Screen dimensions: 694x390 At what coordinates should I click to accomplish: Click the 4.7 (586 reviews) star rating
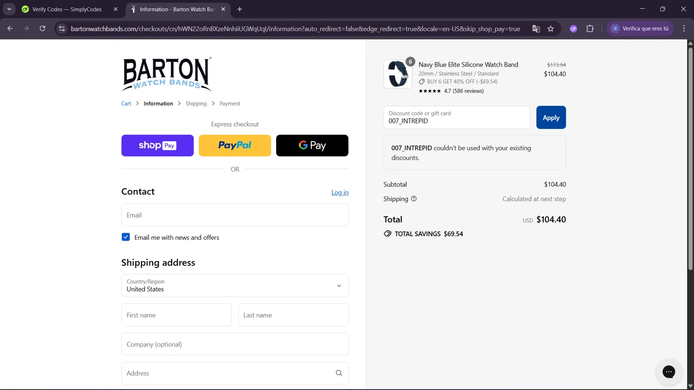pos(451,91)
